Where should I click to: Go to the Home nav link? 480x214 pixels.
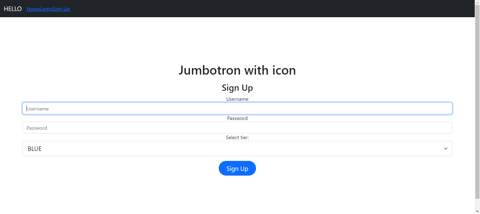[x=33, y=9]
